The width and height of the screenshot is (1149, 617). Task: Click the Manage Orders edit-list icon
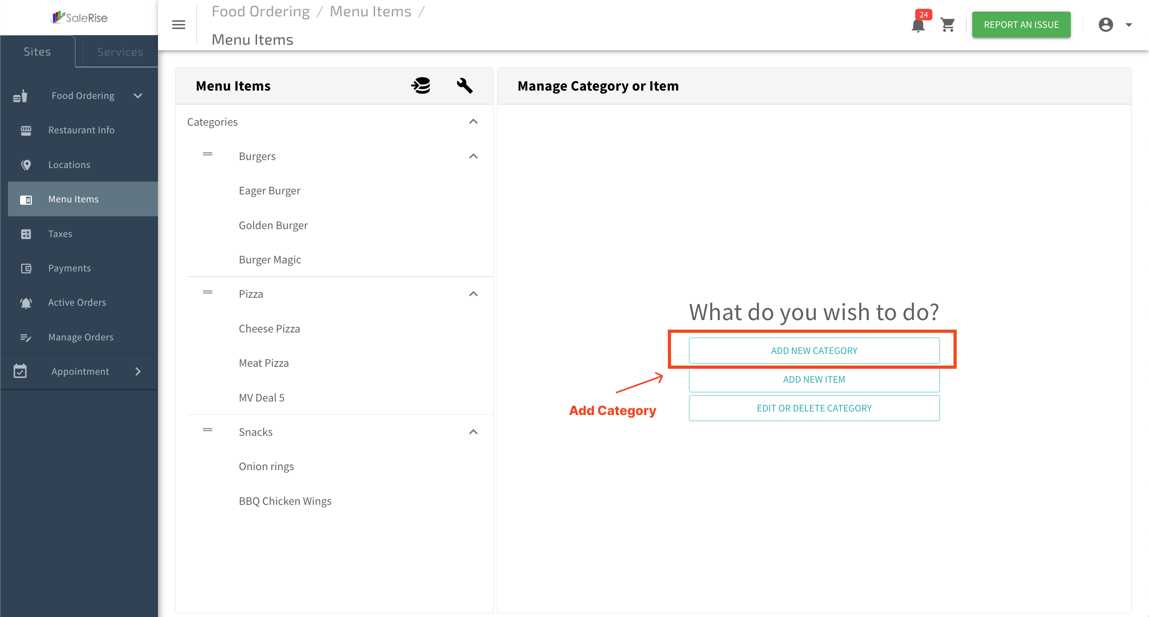pyautogui.click(x=26, y=337)
